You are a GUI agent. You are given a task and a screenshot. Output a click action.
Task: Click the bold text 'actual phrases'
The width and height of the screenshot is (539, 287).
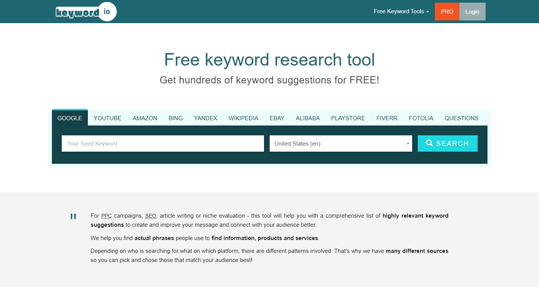click(x=154, y=238)
